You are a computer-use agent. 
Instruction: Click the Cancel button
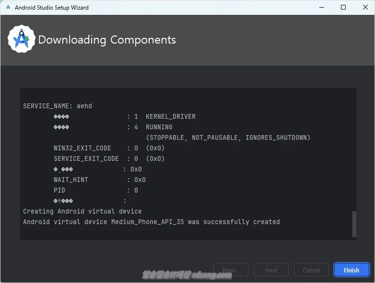pos(311,270)
